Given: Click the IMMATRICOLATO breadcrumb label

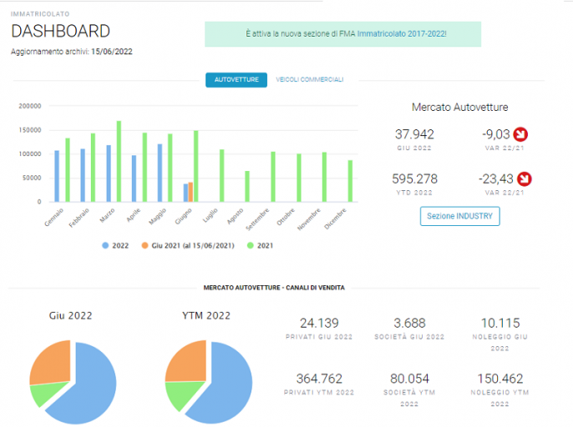Looking at the screenshot, I should 40,14.
